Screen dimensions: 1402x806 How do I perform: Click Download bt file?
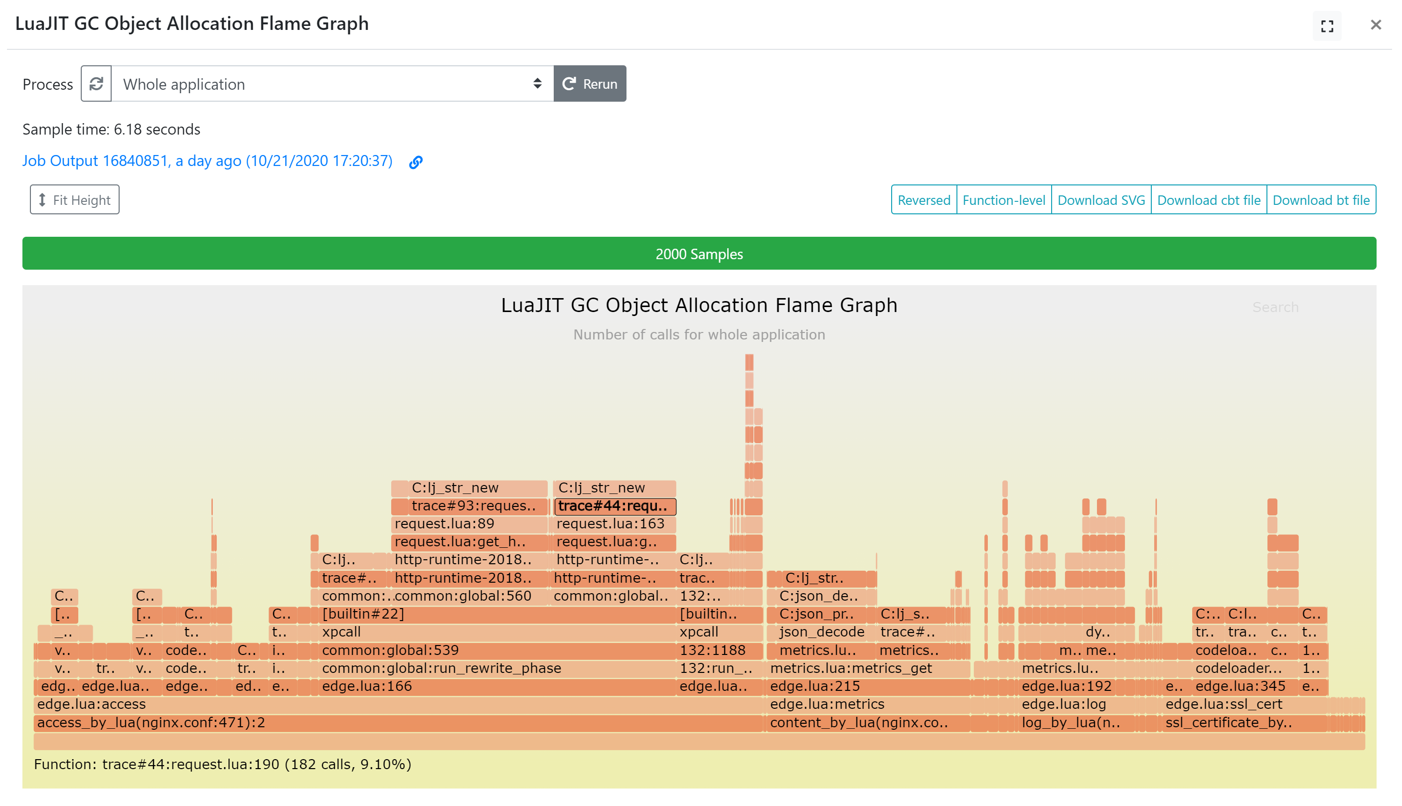1321,200
